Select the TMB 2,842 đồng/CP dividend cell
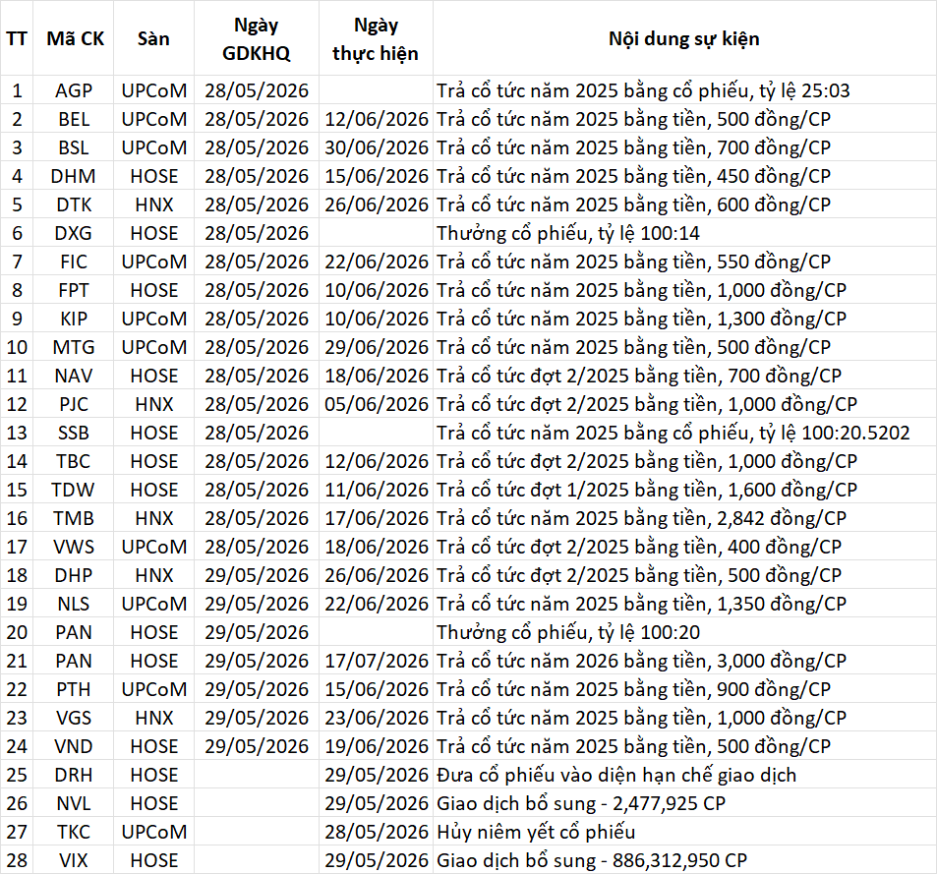The width and height of the screenshot is (937, 874). click(683, 518)
